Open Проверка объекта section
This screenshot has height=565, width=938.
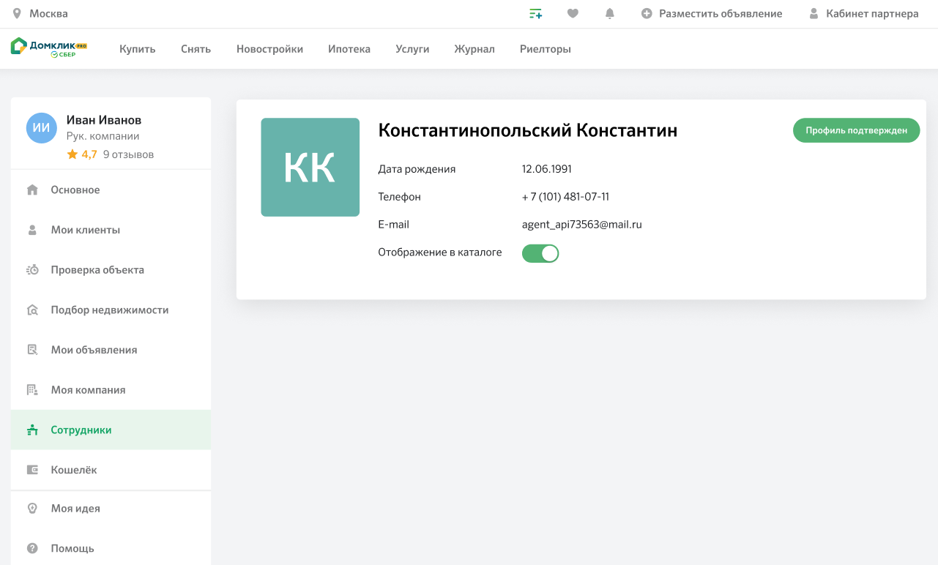click(x=111, y=270)
